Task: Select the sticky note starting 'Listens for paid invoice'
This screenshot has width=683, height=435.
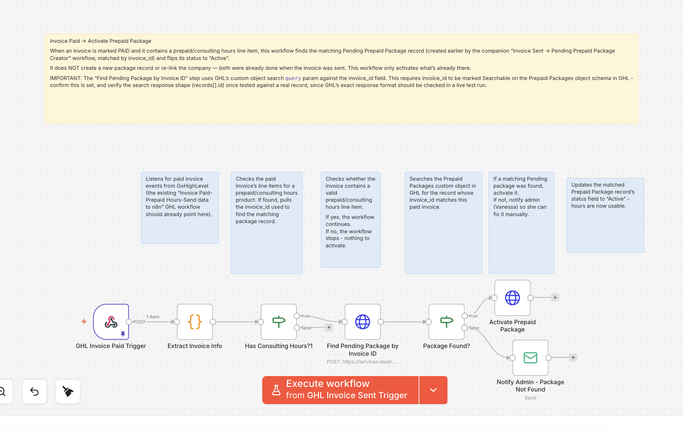Action: [x=180, y=208]
